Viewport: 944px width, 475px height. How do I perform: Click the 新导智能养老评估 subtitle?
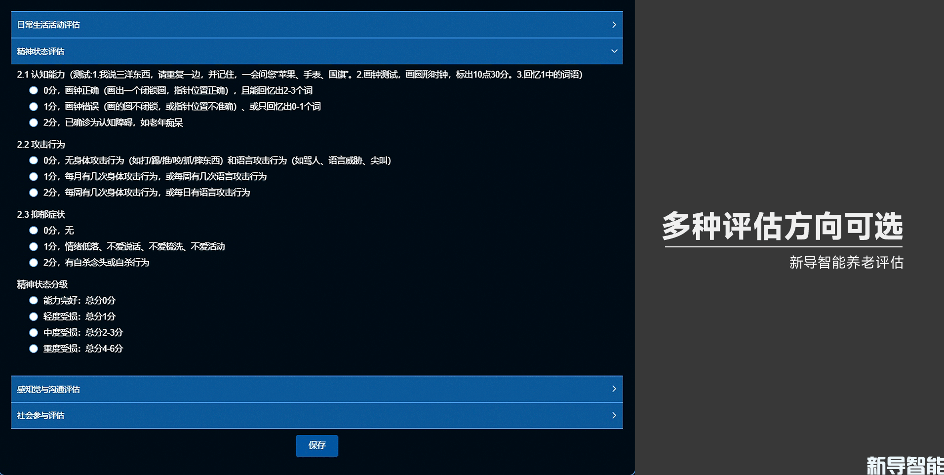846,262
